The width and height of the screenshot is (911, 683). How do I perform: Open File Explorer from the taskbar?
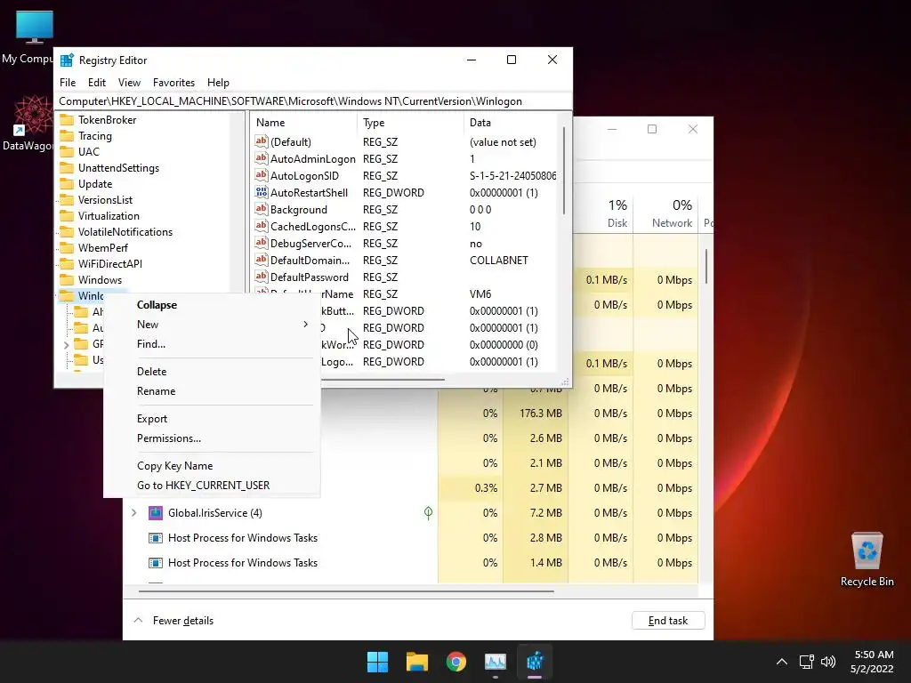pyautogui.click(x=417, y=662)
